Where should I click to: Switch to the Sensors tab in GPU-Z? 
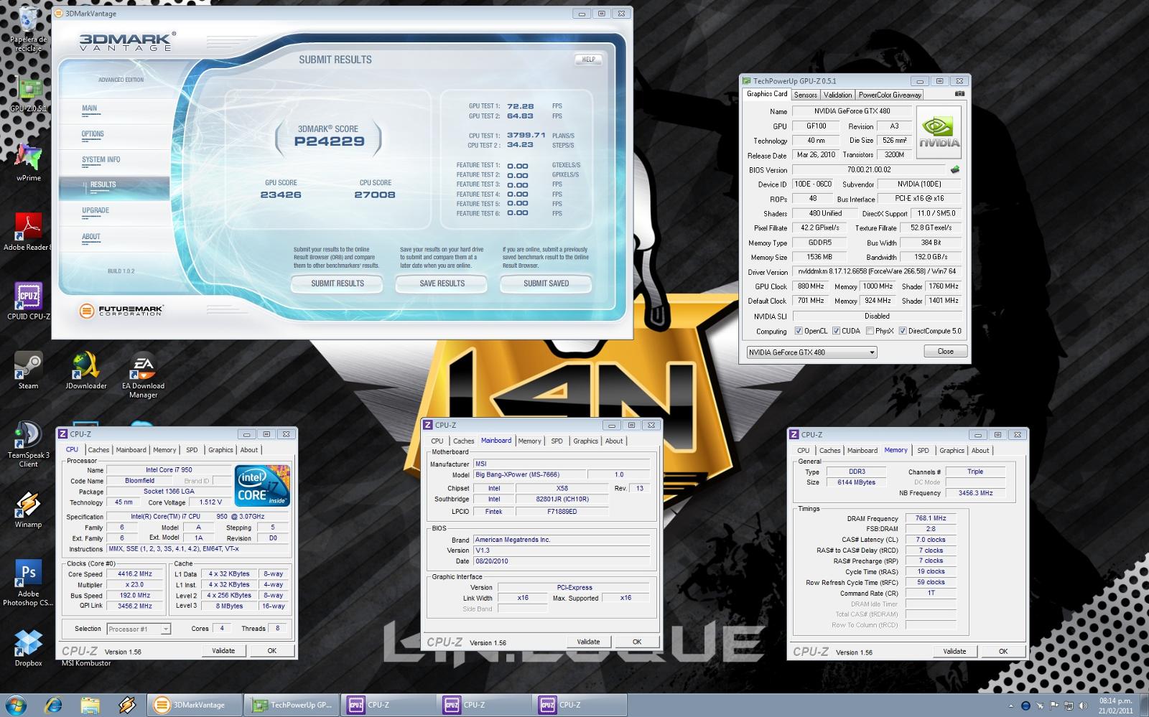click(x=805, y=95)
